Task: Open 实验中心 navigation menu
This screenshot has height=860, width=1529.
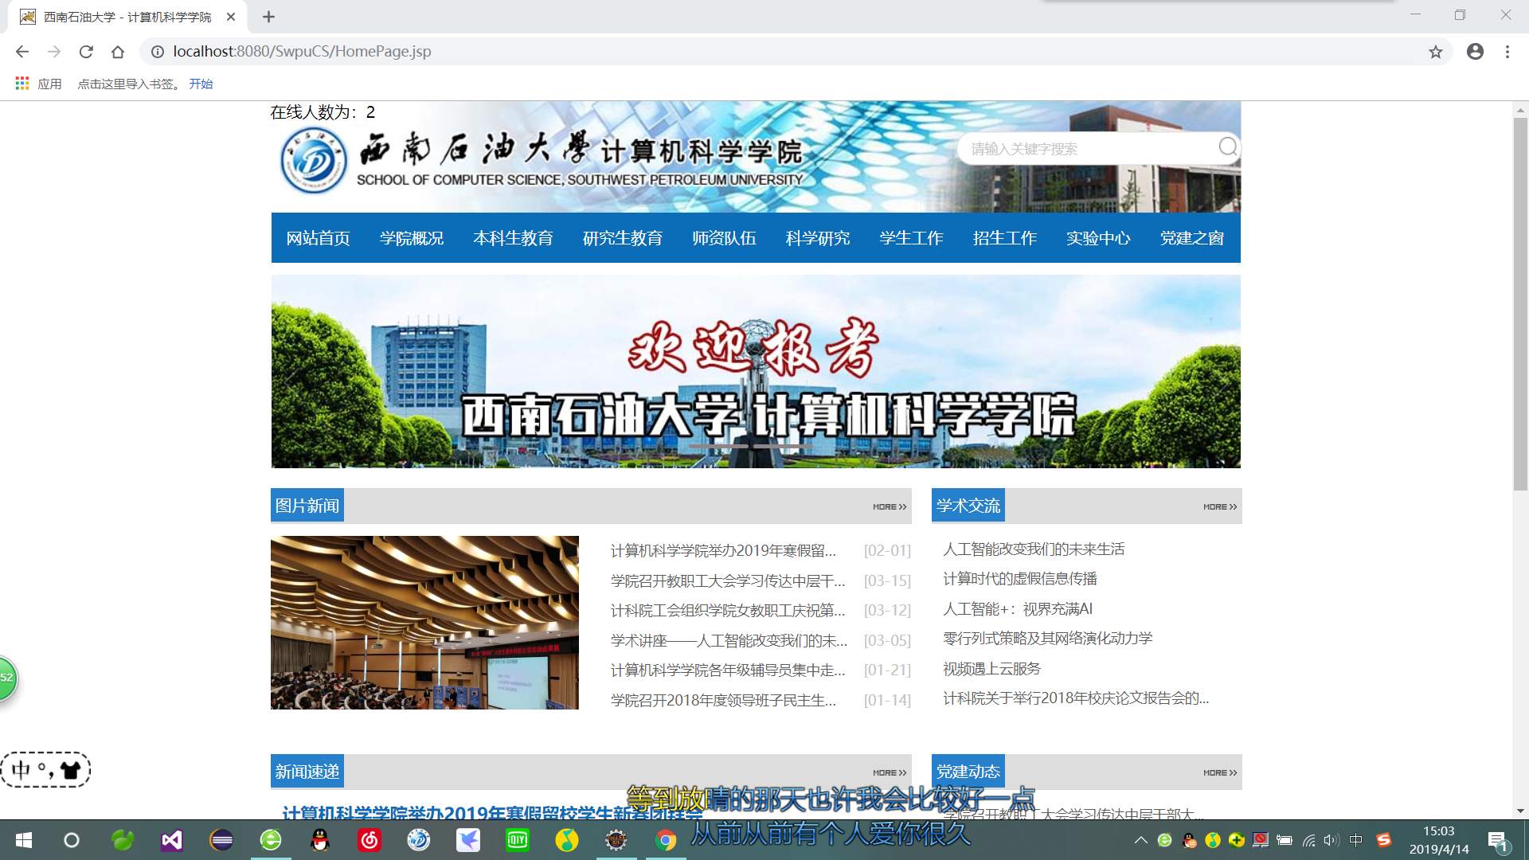Action: pos(1098,238)
